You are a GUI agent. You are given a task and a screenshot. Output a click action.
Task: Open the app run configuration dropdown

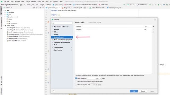click(x=130, y=5)
